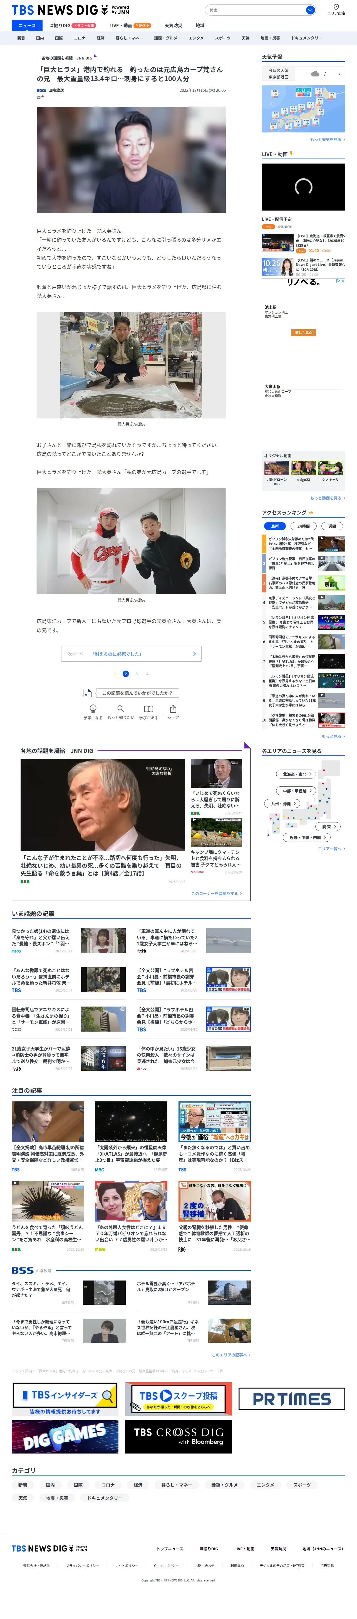This screenshot has height=1619, width=357.
Task: Expand the 関東 area button
Action: pyautogui.click(x=328, y=827)
